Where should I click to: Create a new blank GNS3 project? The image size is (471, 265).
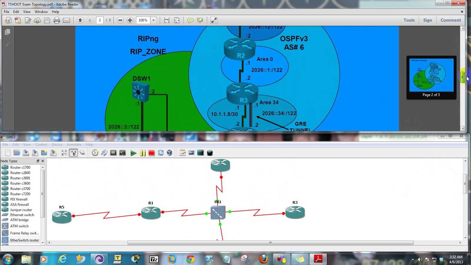[7, 153]
